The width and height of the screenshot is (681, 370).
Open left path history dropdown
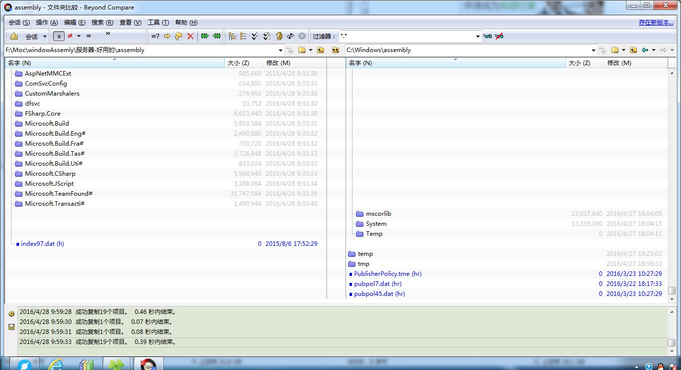click(x=280, y=50)
